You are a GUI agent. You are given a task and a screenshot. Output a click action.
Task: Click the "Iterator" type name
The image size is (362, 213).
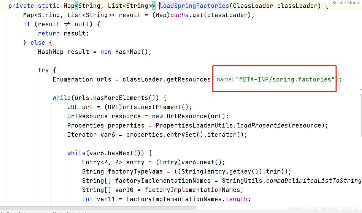[82, 135]
